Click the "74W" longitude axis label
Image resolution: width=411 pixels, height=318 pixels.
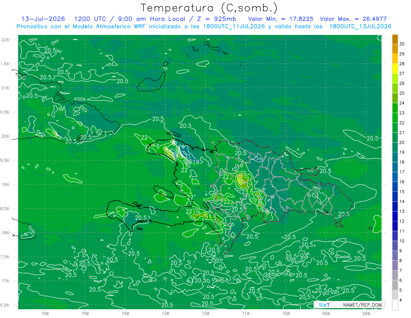[125, 313]
